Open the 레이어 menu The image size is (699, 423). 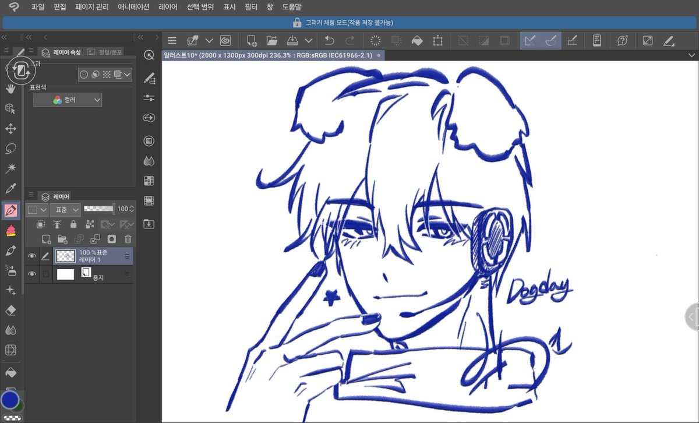pyautogui.click(x=168, y=7)
